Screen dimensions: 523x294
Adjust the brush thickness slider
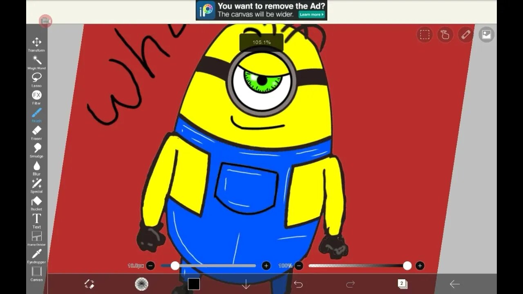pos(208,266)
